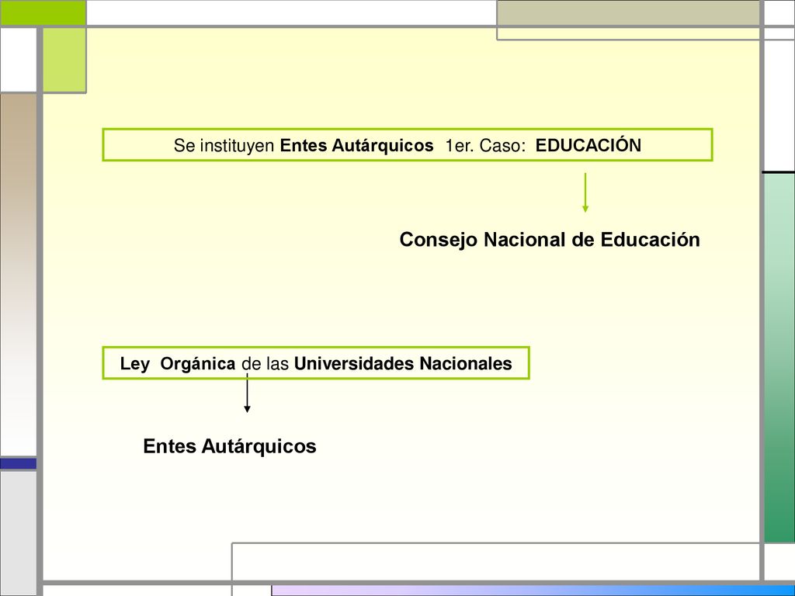The width and height of the screenshot is (795, 596).
Task: Click the '1er. Caso:' text
Action: pos(485,146)
